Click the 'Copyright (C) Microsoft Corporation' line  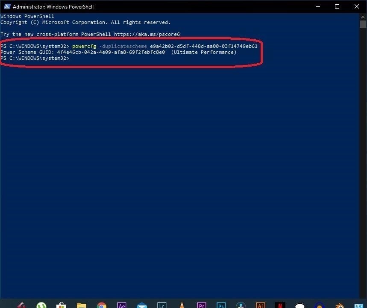tap(85, 22)
